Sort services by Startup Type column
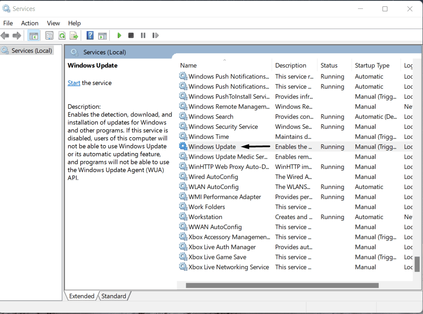Screen dimensions: 423x314 pyautogui.click(x=372, y=65)
